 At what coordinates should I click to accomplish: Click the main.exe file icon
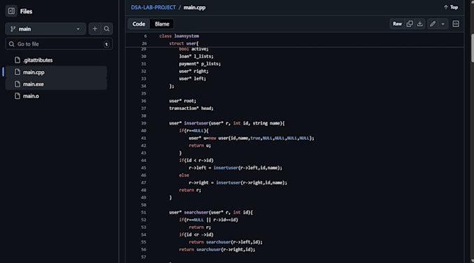pos(17,84)
